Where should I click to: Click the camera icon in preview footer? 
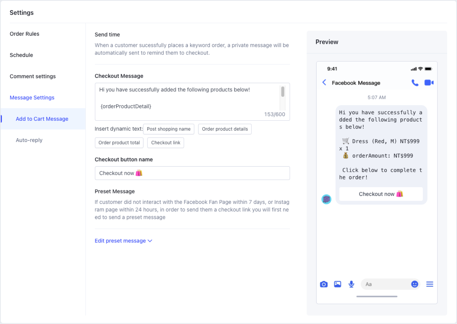pos(324,284)
